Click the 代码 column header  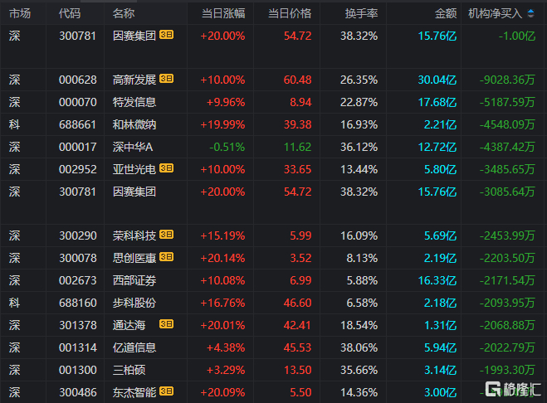click(x=71, y=13)
